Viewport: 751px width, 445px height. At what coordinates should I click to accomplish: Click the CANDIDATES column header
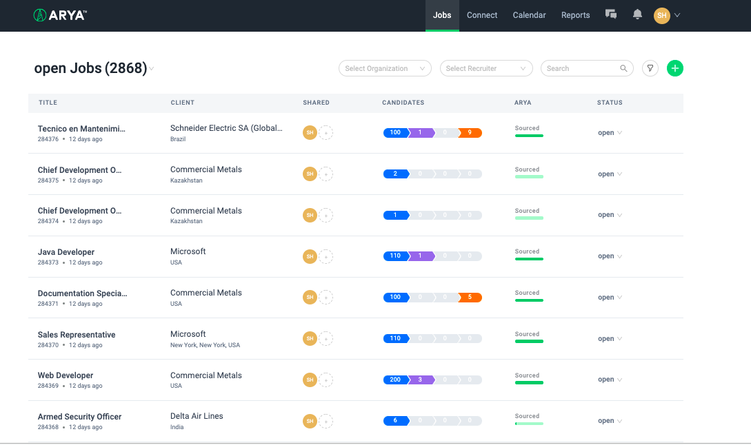[403, 103]
